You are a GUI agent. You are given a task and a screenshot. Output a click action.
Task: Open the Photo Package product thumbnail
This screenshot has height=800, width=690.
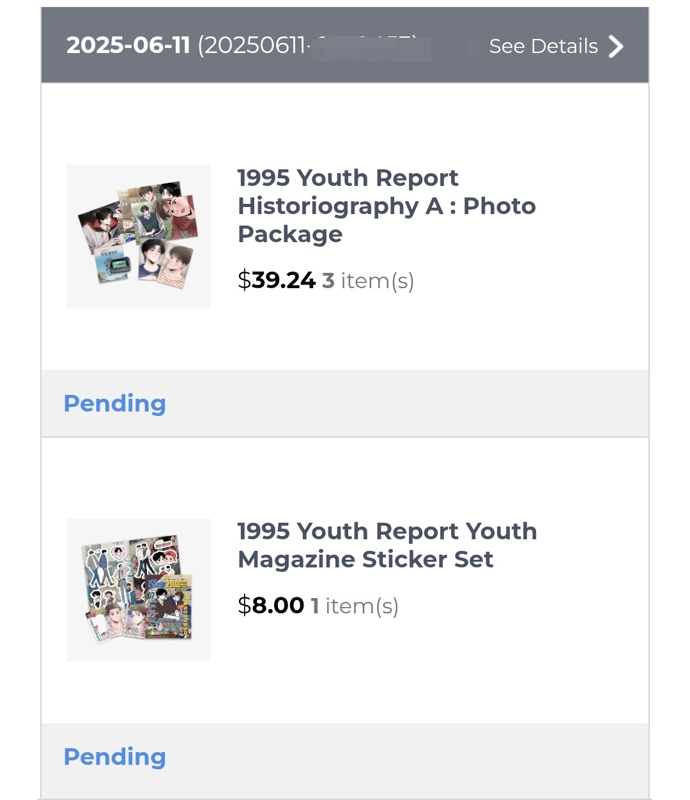click(x=138, y=236)
